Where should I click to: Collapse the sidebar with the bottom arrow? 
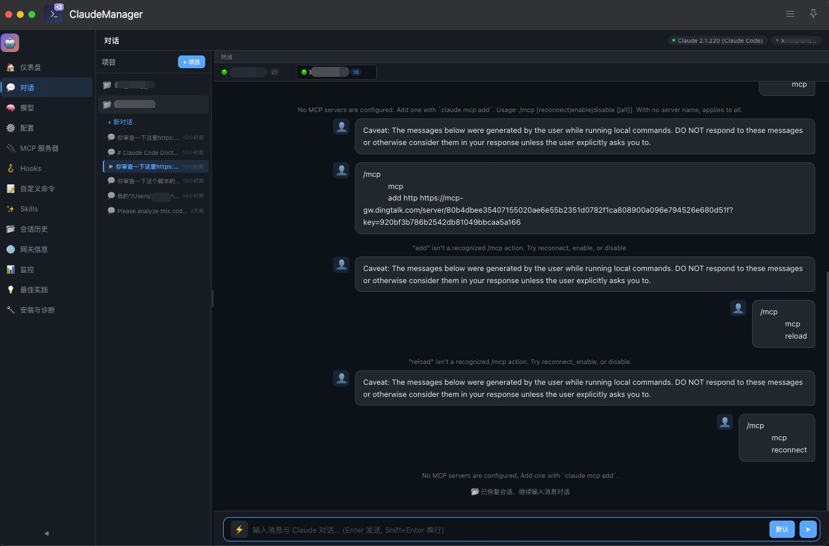[46, 533]
